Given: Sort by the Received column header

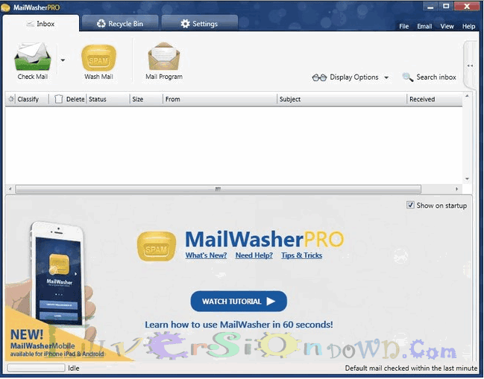Looking at the screenshot, I should [435, 99].
